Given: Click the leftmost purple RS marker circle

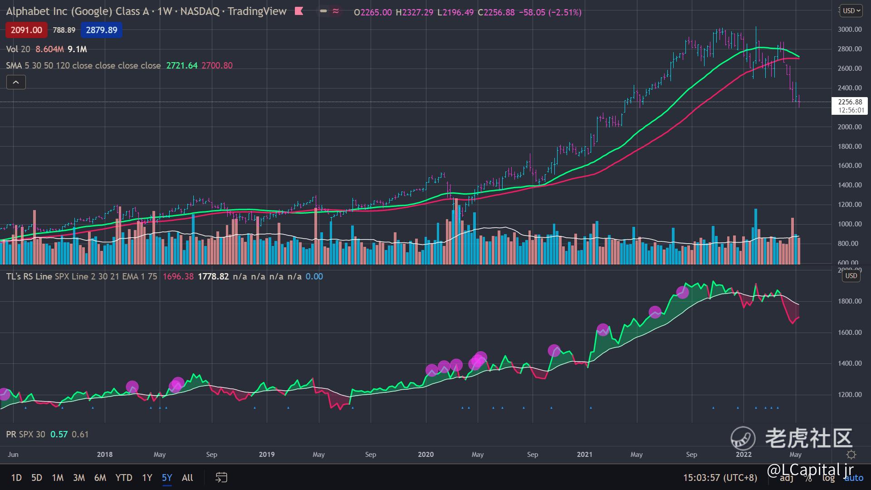Looking at the screenshot, I should click(4, 394).
